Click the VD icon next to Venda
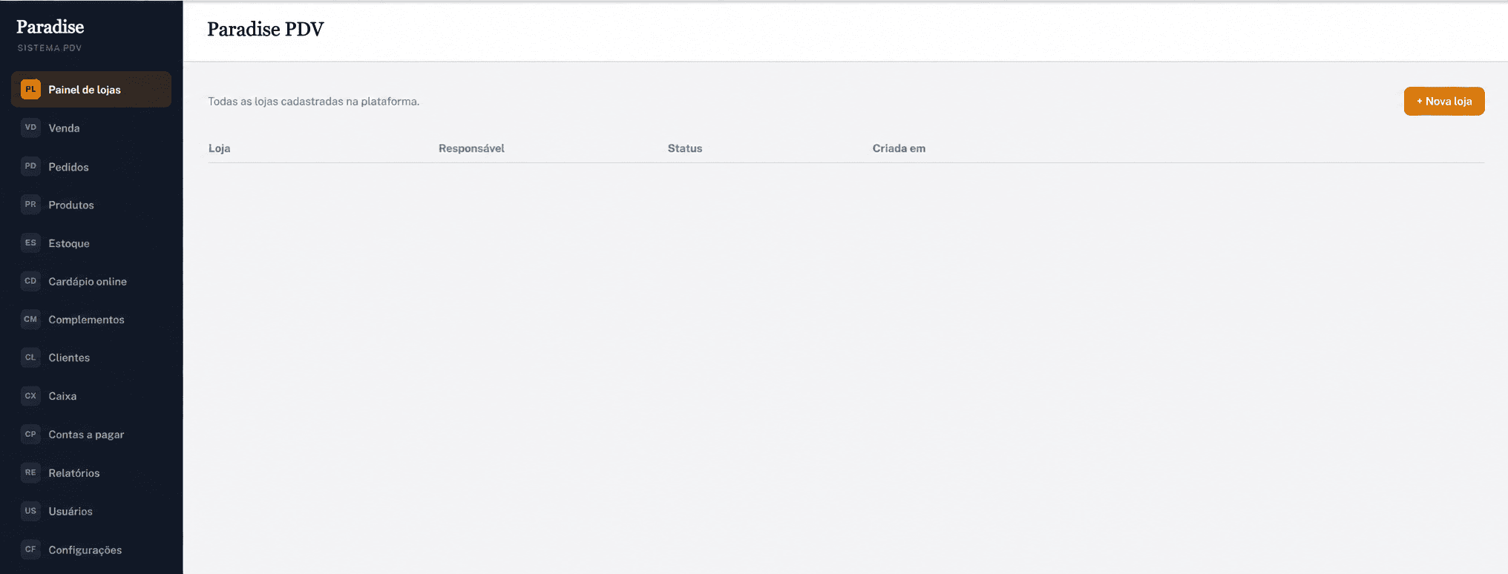The image size is (1508, 574). [30, 128]
